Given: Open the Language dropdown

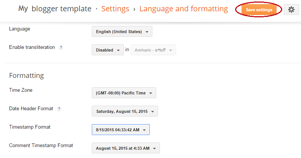Looking at the screenshot, I should point(122,32).
